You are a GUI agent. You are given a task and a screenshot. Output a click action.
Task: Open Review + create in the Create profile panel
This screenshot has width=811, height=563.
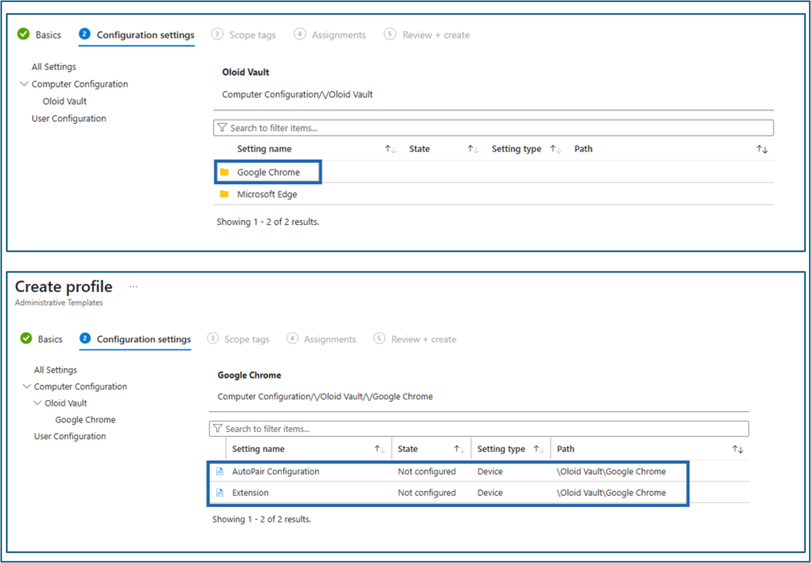click(x=415, y=339)
